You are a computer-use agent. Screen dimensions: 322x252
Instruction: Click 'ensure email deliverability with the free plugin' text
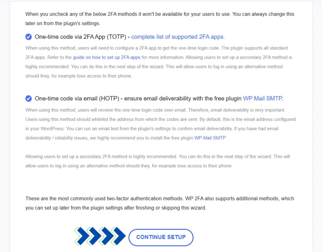click(183, 98)
